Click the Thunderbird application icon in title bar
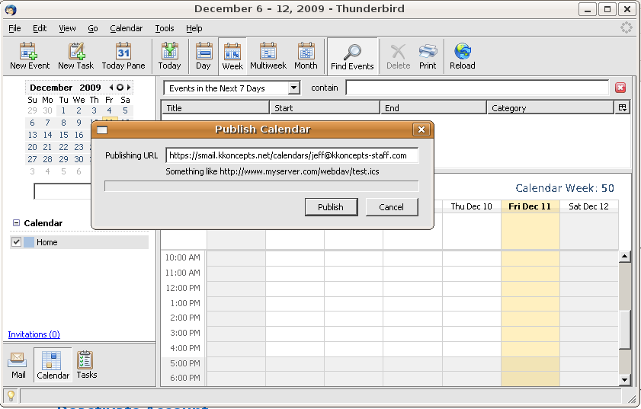This screenshot has height=409, width=641. pos(11,9)
